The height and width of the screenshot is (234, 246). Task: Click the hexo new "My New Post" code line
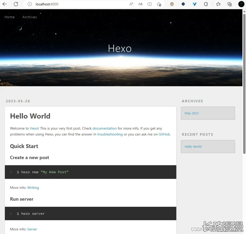[43, 172]
